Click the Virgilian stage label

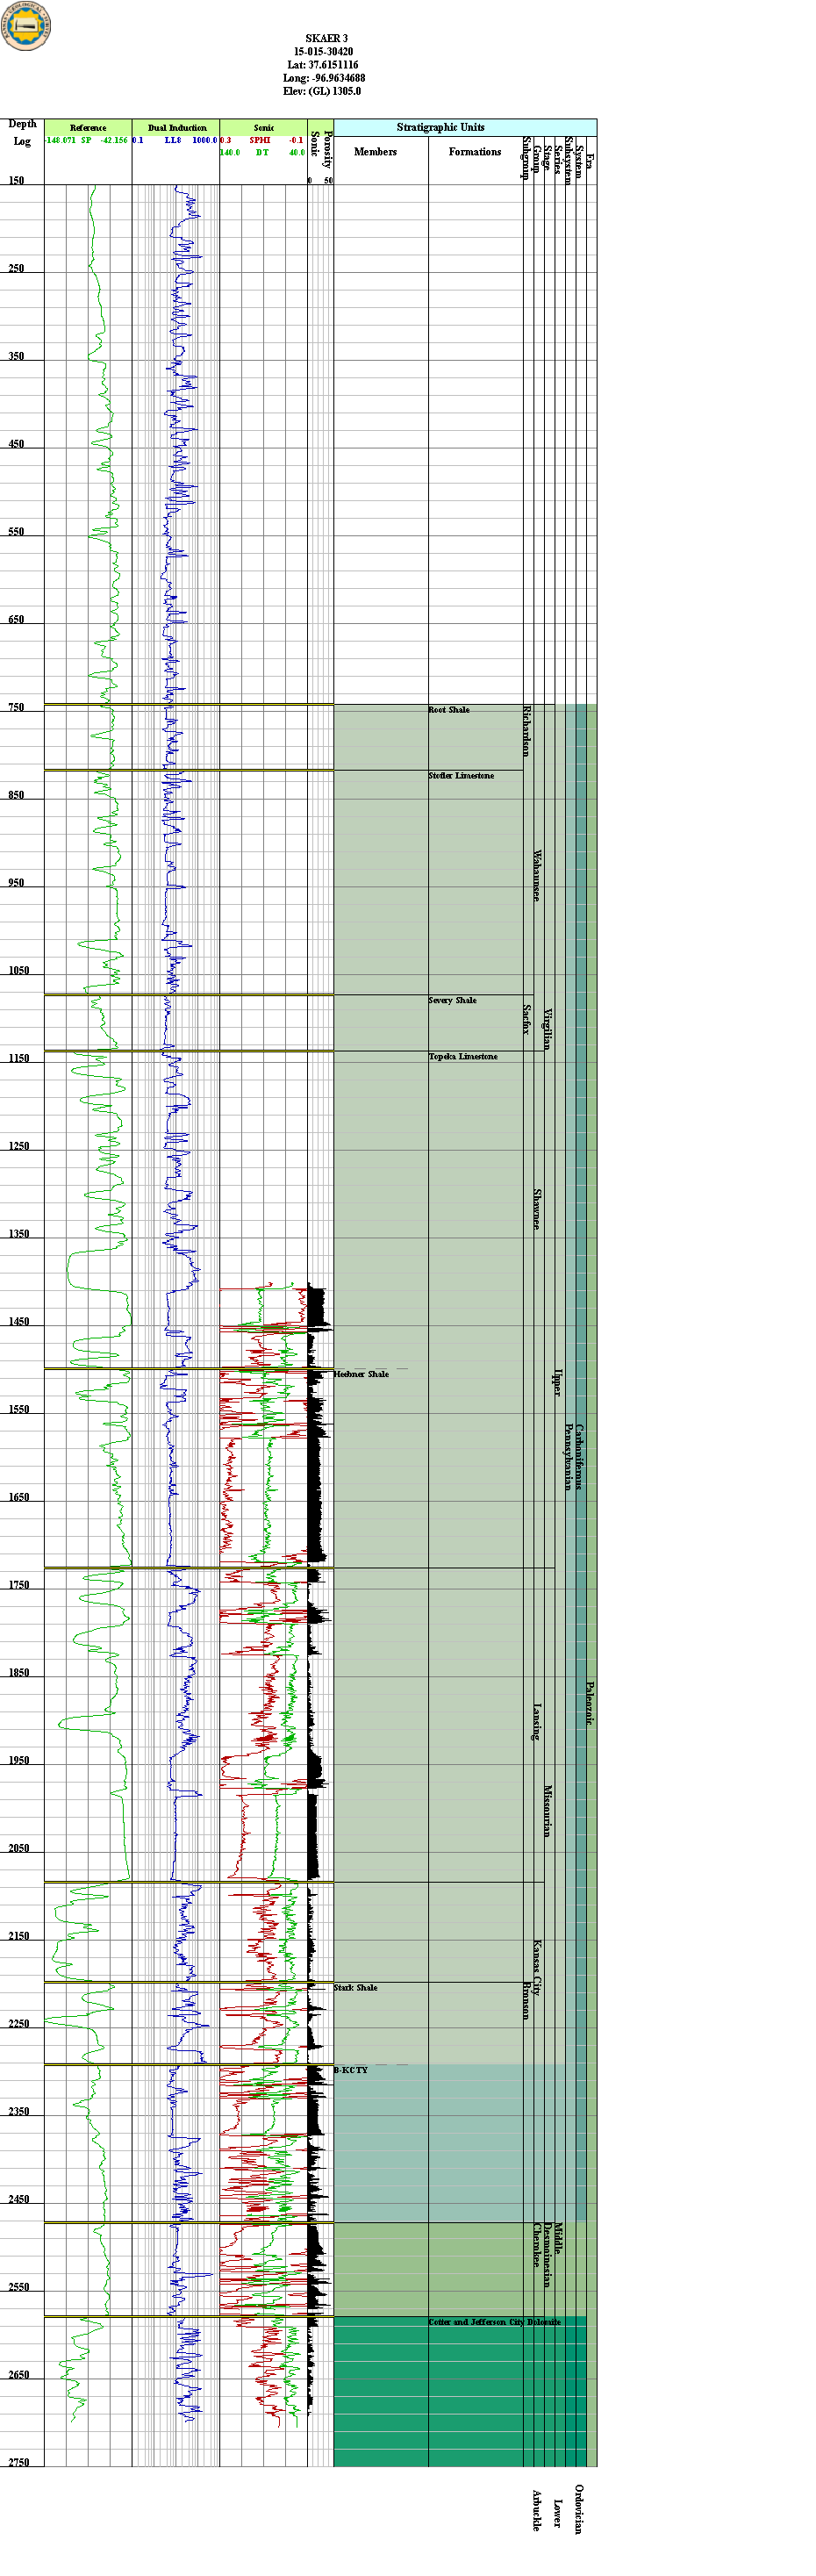(x=547, y=1029)
